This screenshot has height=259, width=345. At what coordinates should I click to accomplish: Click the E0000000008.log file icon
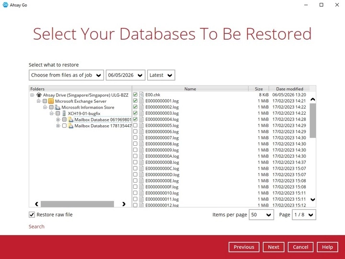pyautogui.click(x=141, y=144)
